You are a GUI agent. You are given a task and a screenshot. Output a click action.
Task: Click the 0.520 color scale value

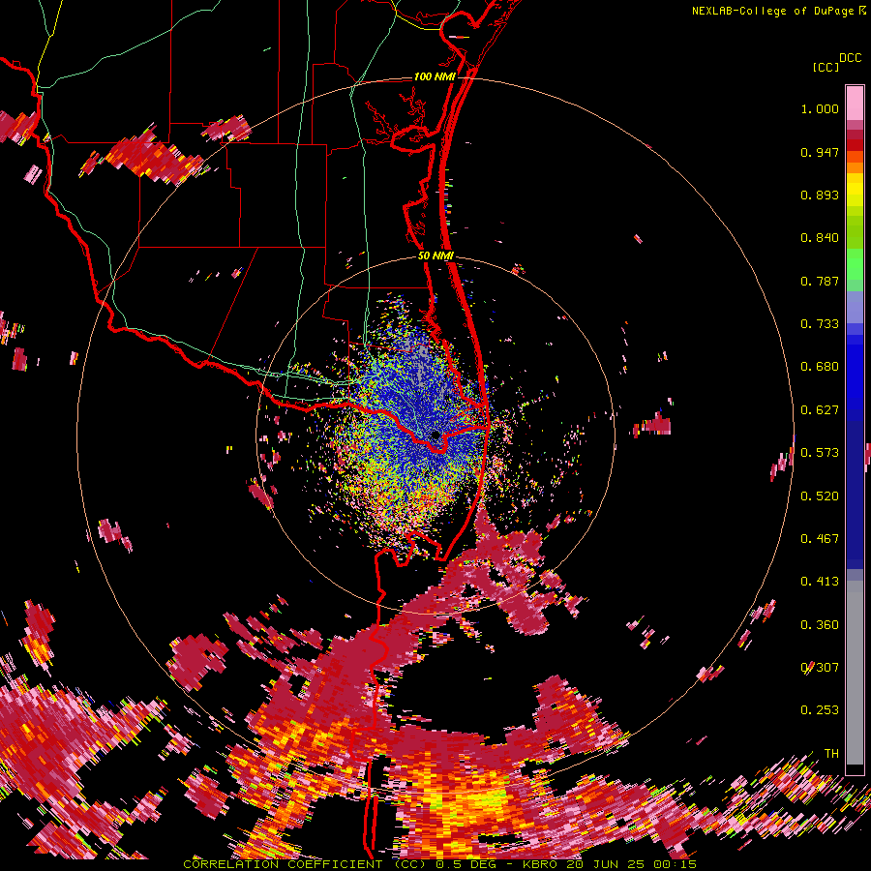[x=820, y=496]
